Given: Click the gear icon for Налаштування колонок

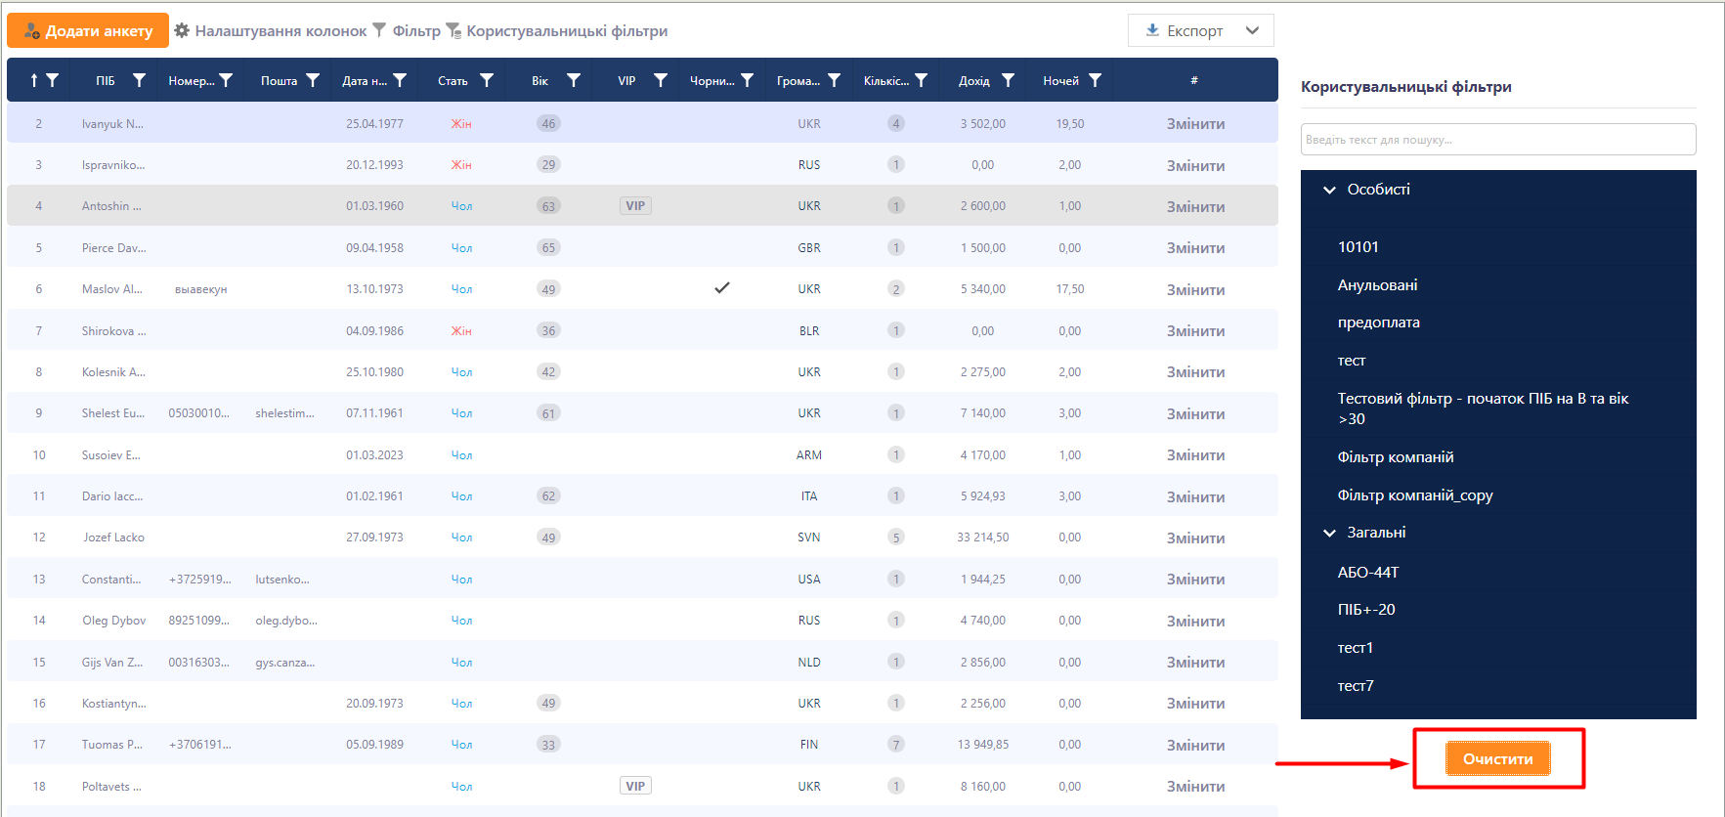Looking at the screenshot, I should (x=182, y=30).
